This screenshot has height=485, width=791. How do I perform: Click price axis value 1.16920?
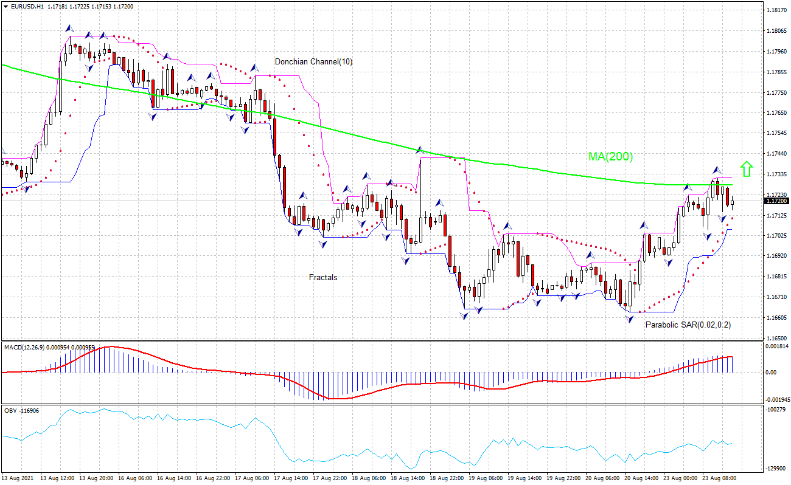click(776, 256)
